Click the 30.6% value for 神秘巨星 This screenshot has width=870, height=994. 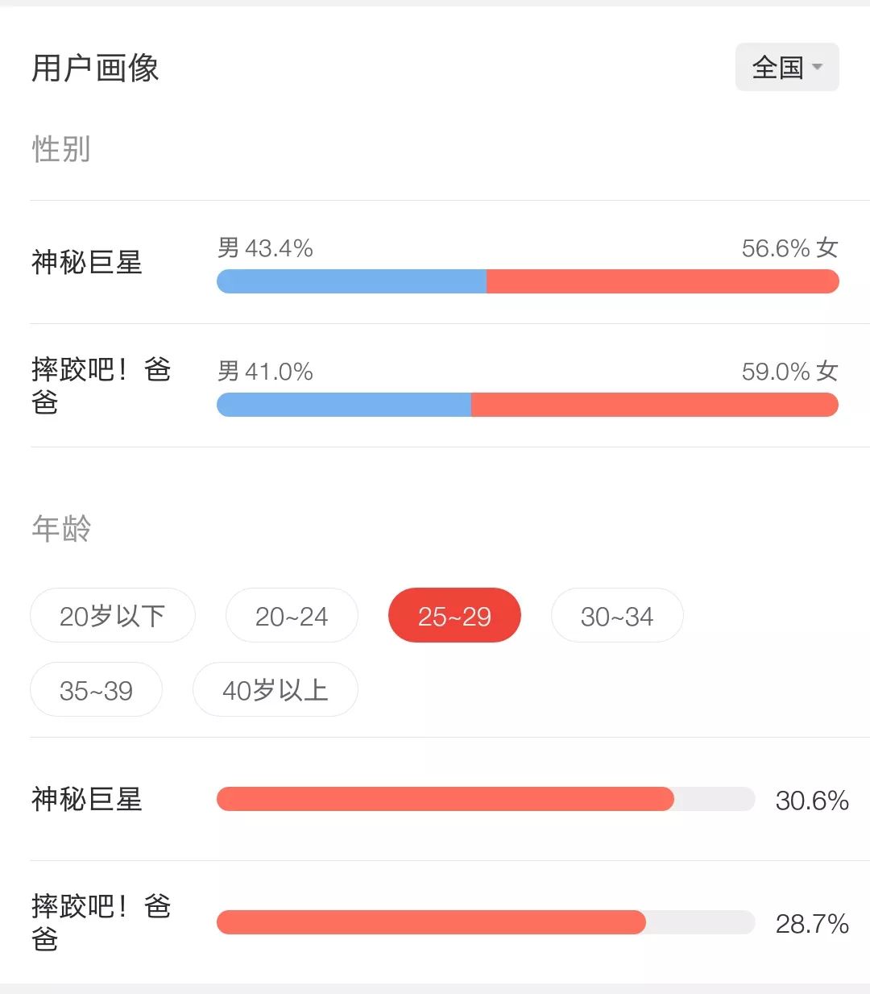811,801
